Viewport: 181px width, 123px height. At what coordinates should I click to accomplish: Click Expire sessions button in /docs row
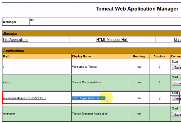177,83
